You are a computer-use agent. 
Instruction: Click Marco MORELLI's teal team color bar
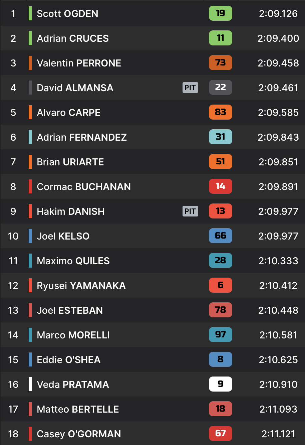[30, 335]
